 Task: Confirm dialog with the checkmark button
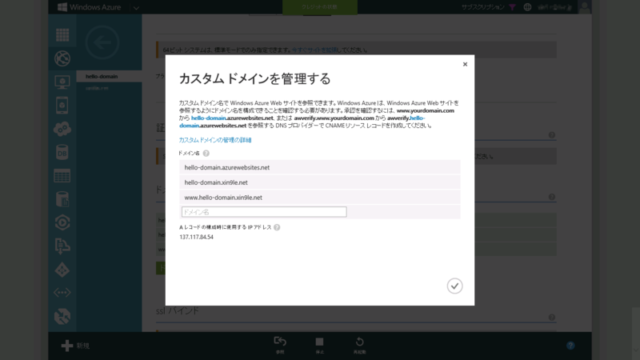tap(454, 286)
